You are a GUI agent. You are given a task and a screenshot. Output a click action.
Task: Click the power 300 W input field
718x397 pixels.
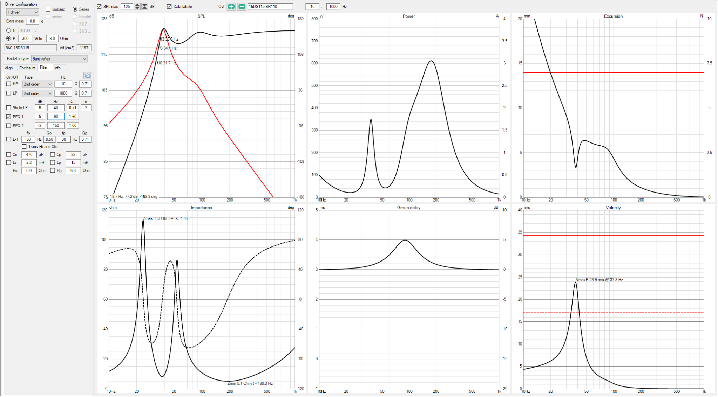click(25, 38)
